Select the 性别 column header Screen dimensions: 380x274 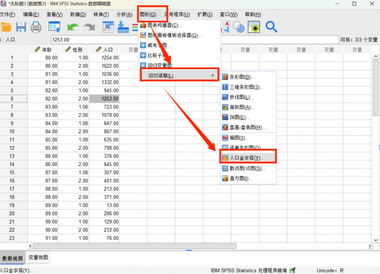click(x=74, y=50)
